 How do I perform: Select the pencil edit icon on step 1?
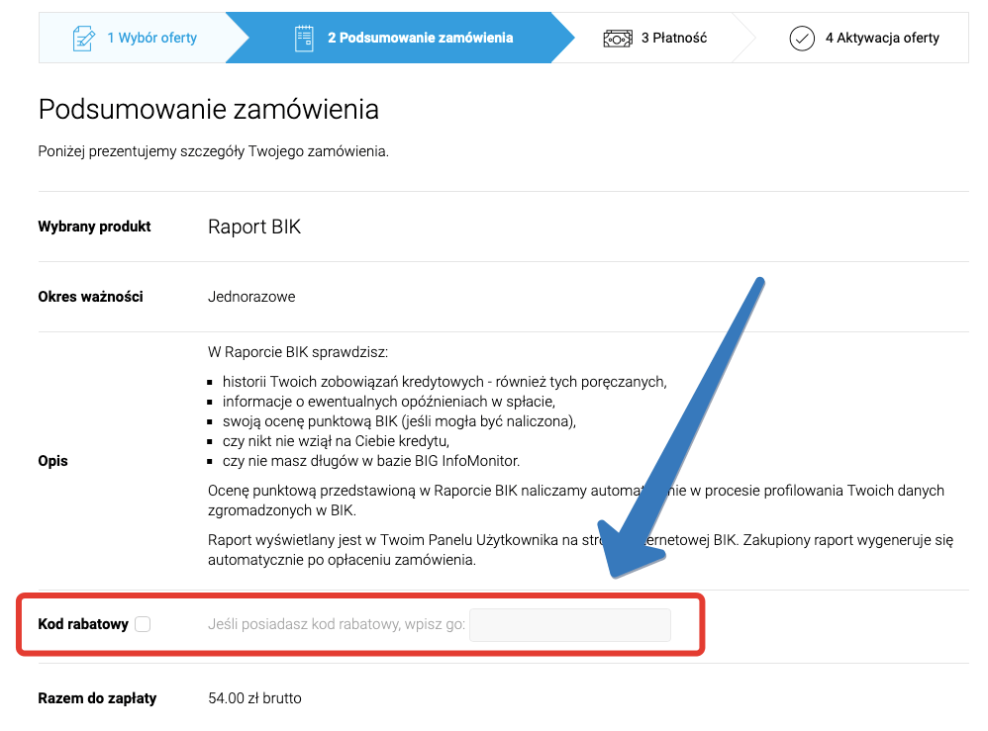[x=86, y=37]
